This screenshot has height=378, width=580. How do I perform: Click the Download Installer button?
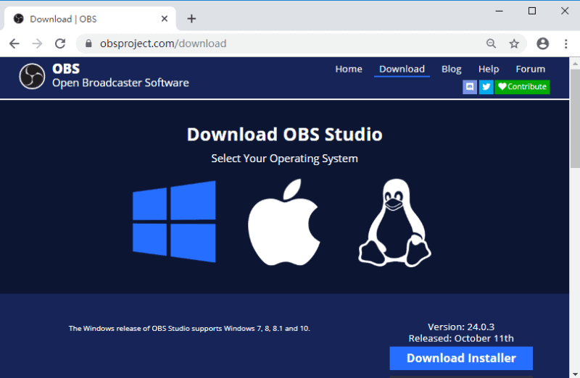461,358
